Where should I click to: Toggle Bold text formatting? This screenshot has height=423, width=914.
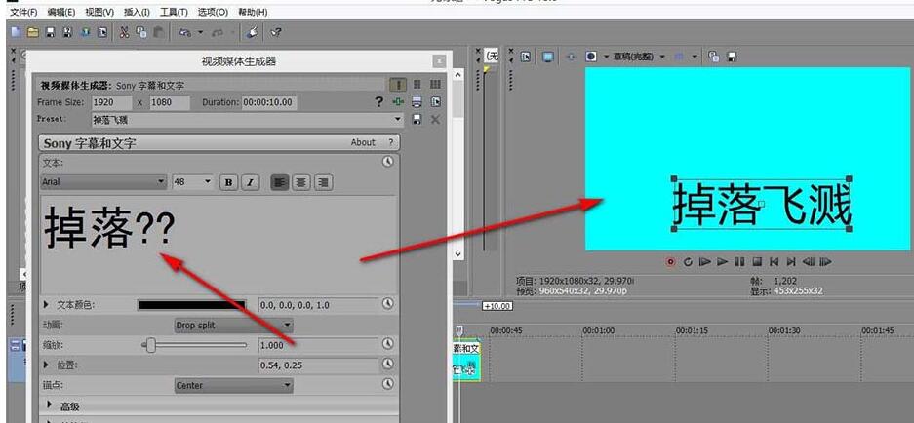(x=228, y=182)
